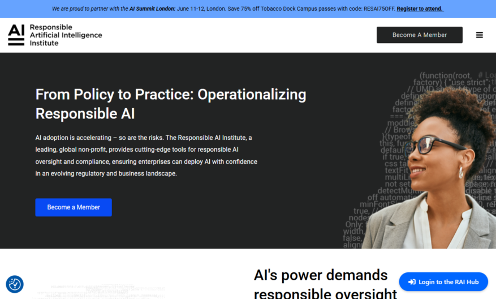Click the hero photo of woman with glasses
The image size is (496, 299).
click(420, 160)
